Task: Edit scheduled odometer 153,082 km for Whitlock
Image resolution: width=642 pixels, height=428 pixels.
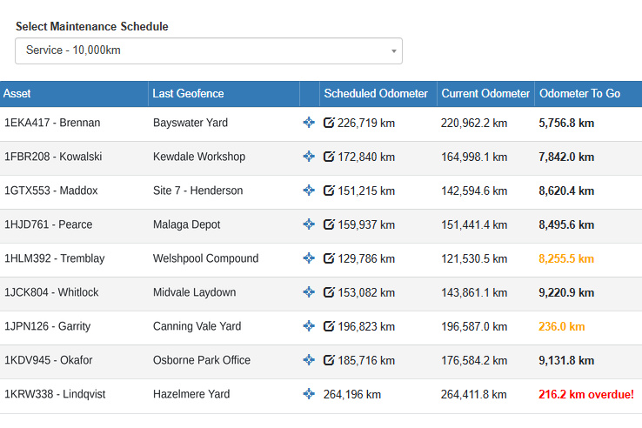Action: 329,292
